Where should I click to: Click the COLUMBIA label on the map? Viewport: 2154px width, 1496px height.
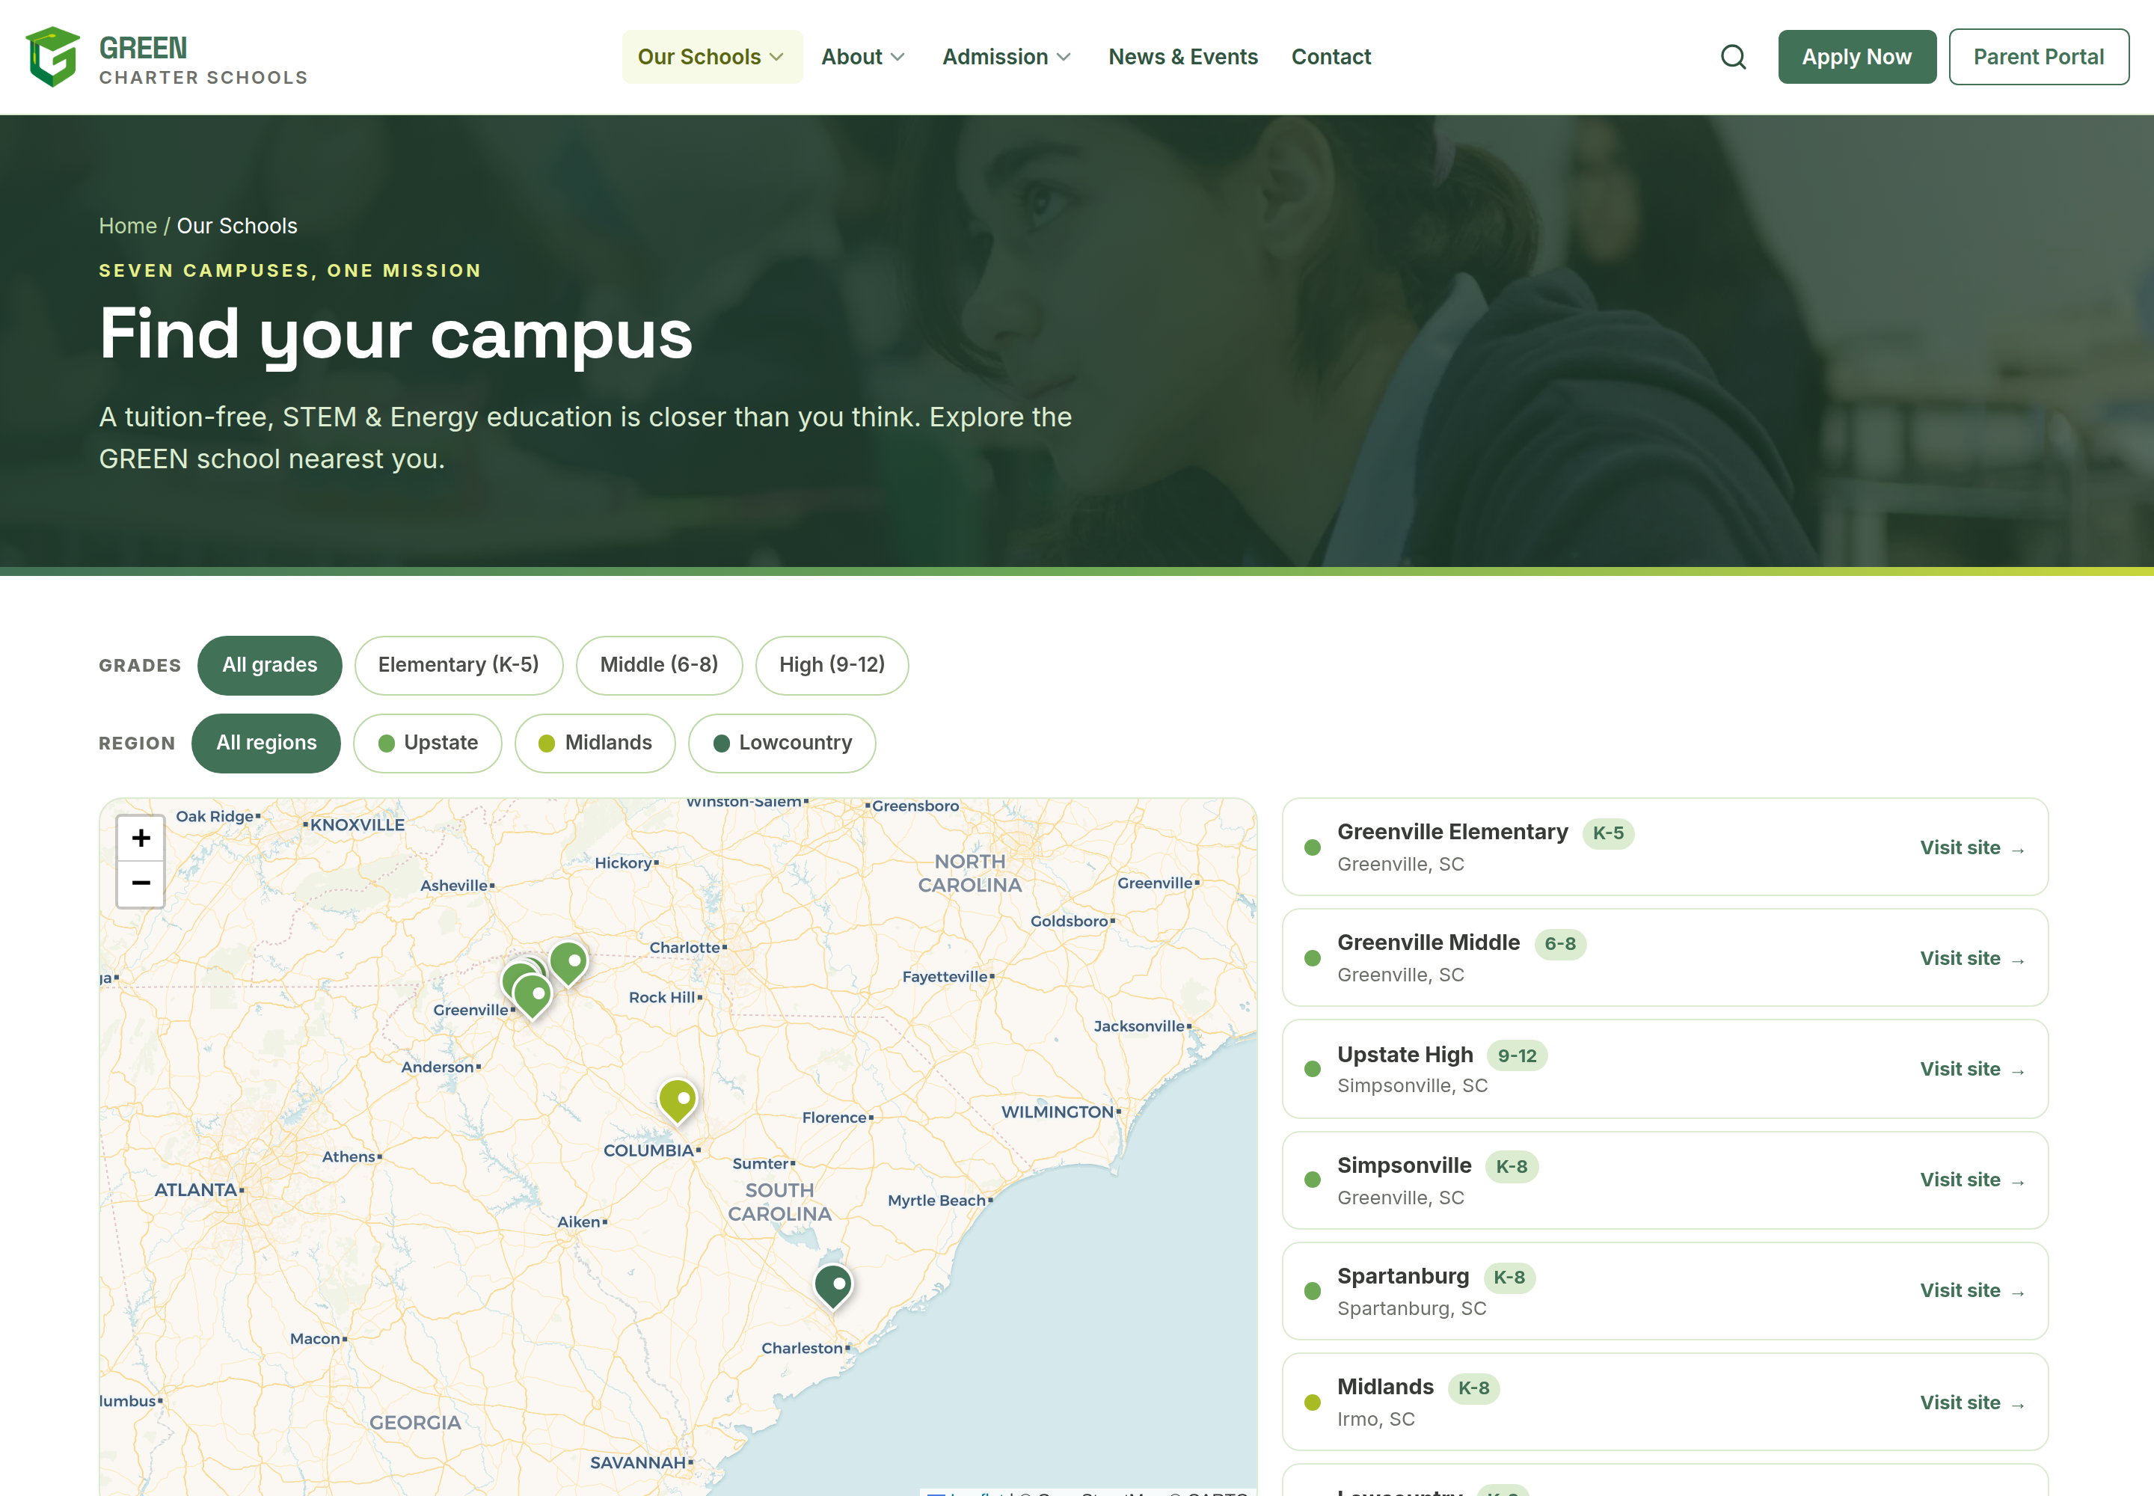[x=648, y=1151]
